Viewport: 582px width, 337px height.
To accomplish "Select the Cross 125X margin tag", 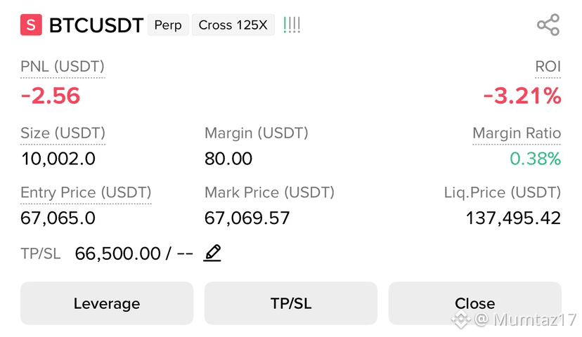I will 233,25.
